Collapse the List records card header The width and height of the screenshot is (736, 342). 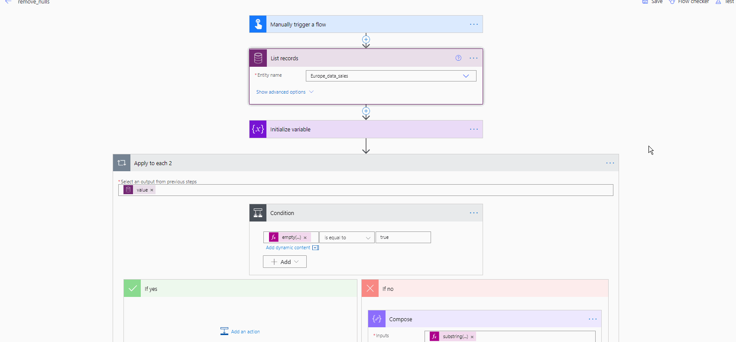pyautogui.click(x=366, y=58)
